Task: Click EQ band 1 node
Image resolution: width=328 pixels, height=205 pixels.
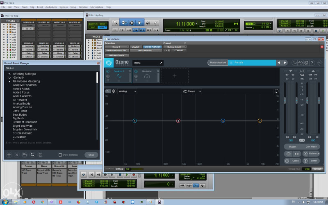Action: coord(135,121)
